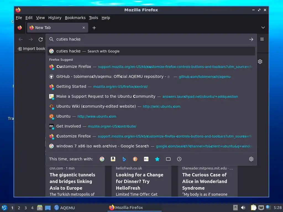Open the File menu
The height and width of the screenshot is (212, 283).
click(19, 18)
